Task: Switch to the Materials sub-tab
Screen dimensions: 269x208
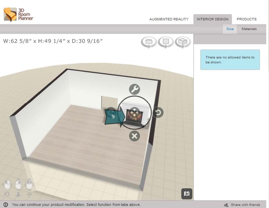Action: click(249, 29)
